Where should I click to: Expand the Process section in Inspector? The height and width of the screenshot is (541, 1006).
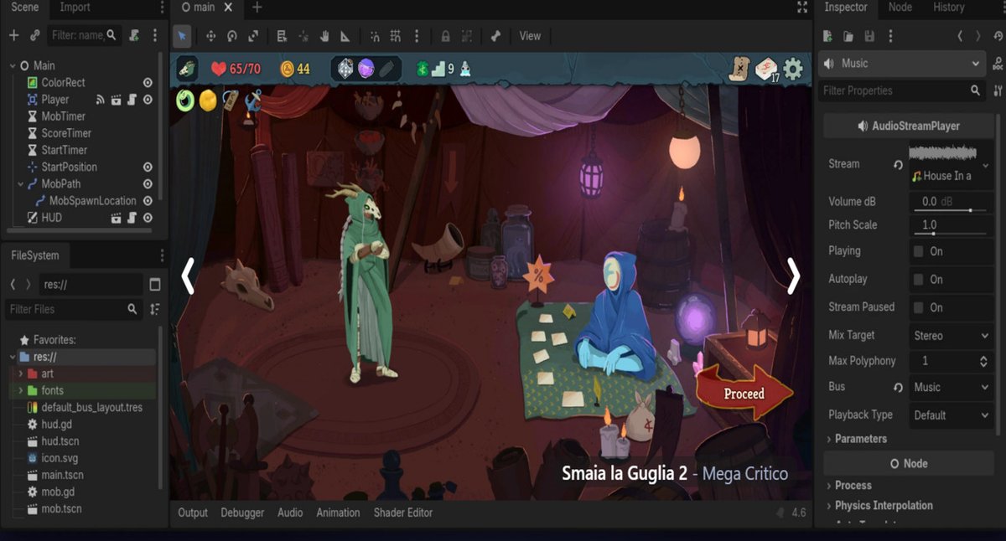click(x=852, y=486)
